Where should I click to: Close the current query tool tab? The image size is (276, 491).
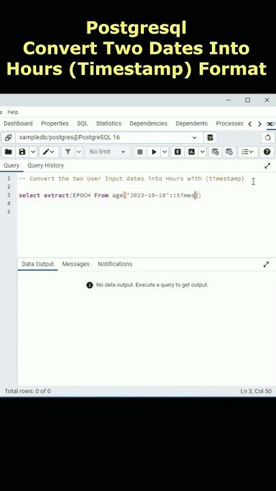click(x=270, y=124)
